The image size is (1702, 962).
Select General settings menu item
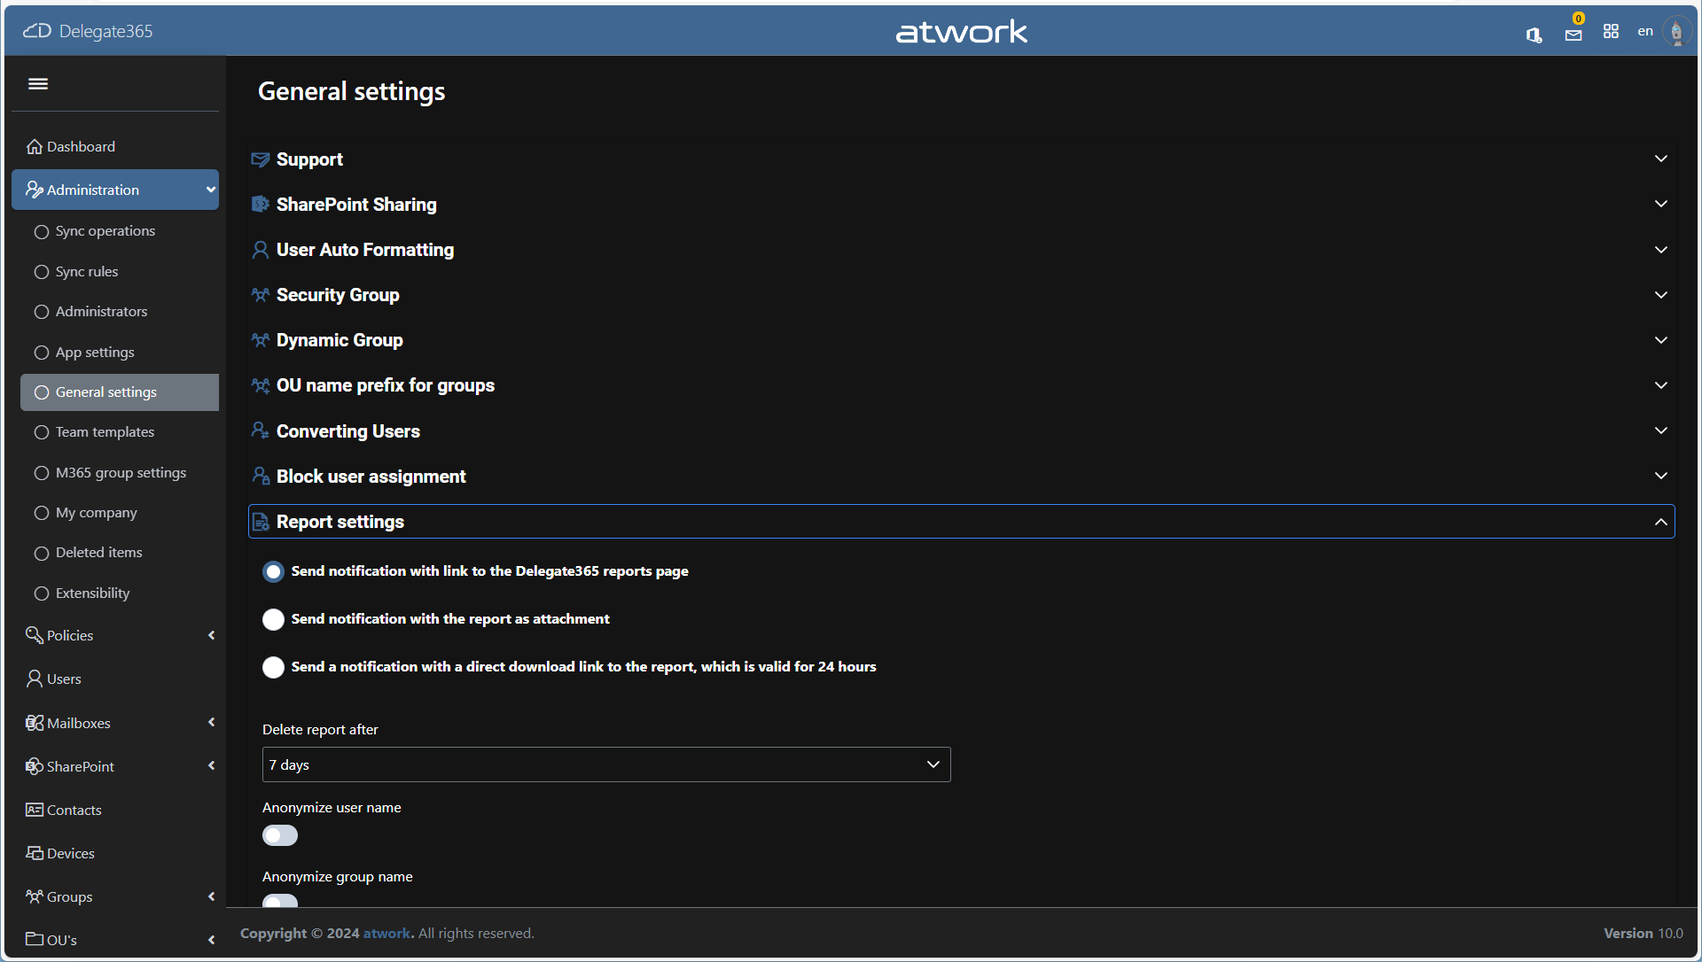coord(120,392)
